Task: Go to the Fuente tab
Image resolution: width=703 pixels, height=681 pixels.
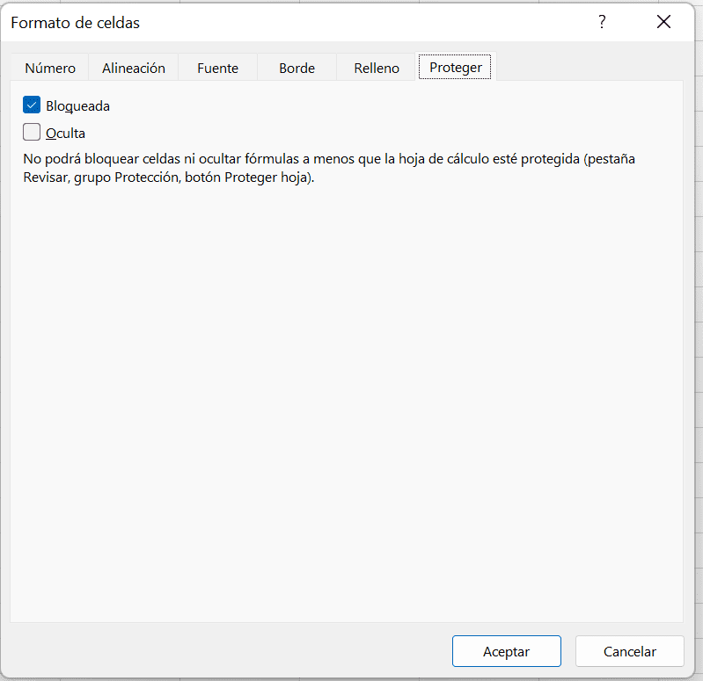Action: click(x=217, y=68)
